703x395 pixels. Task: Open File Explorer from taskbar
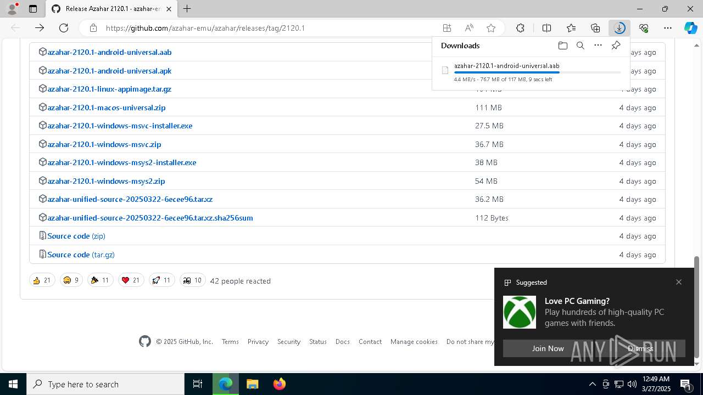click(x=252, y=384)
